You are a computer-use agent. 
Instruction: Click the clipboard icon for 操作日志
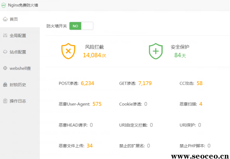pyautogui.click(x=5, y=101)
